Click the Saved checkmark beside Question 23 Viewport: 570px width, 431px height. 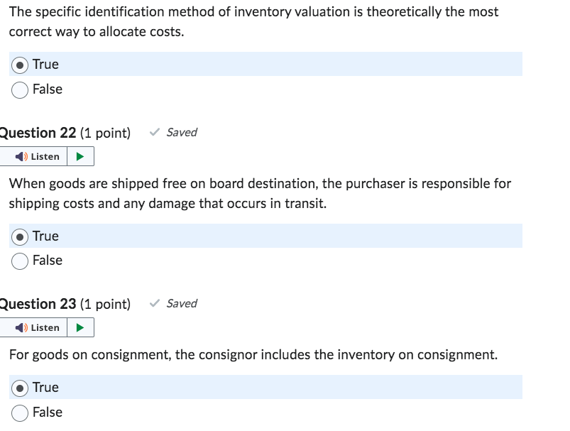[x=153, y=303]
